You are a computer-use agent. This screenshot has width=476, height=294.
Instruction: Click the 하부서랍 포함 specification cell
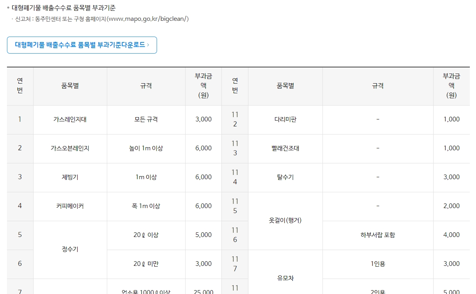point(378,235)
